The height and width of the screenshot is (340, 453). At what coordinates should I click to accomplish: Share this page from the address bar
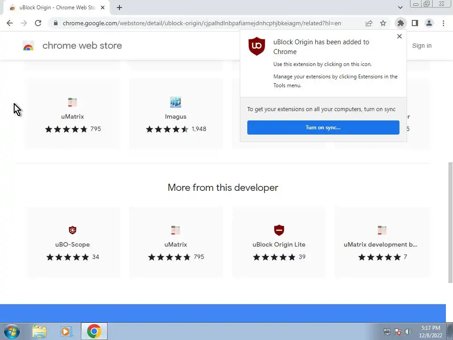pyautogui.click(x=369, y=23)
